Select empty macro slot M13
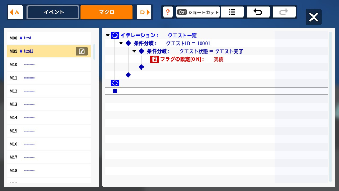This screenshot has height=191, width=339. 49,104
